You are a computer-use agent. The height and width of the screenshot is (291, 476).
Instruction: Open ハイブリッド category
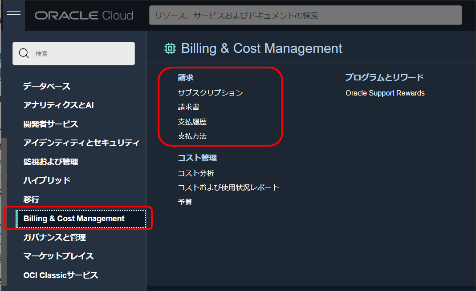pyautogui.click(x=47, y=180)
